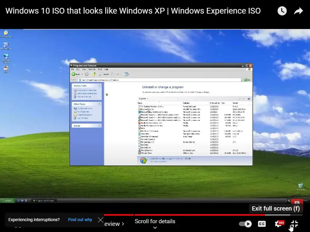This screenshot has height=232, width=310.
Task: Click the Search magnifier in Explorer toolbar
Action: pos(104,74)
